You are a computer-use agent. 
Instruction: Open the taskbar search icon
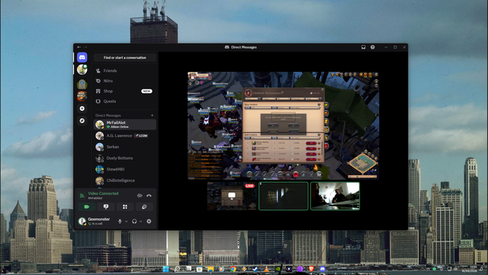coord(178,269)
